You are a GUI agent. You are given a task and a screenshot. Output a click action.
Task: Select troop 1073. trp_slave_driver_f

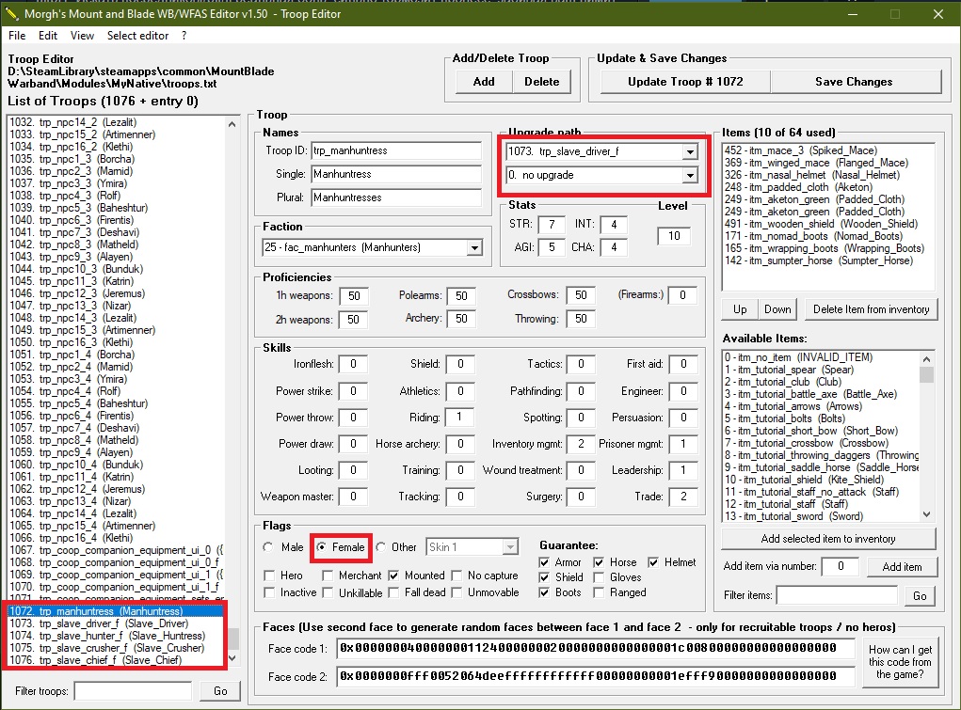point(117,623)
